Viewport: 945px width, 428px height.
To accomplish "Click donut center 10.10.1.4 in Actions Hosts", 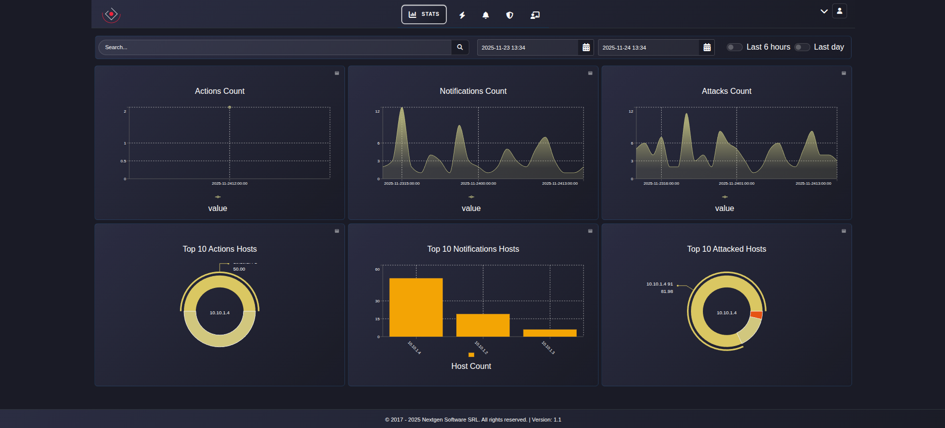I will [220, 313].
